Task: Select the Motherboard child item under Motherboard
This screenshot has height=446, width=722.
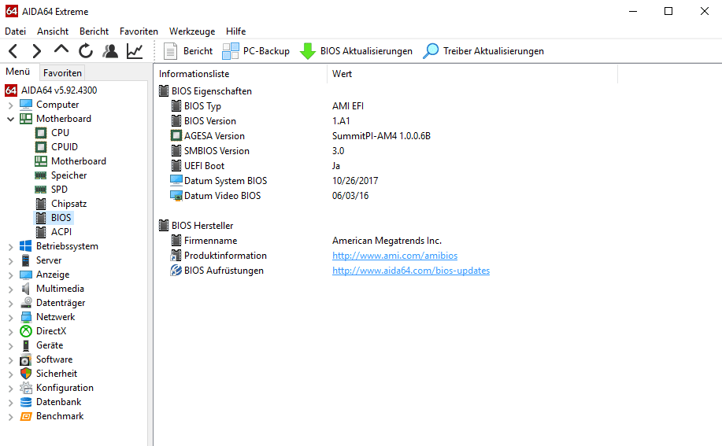Action: 78,161
